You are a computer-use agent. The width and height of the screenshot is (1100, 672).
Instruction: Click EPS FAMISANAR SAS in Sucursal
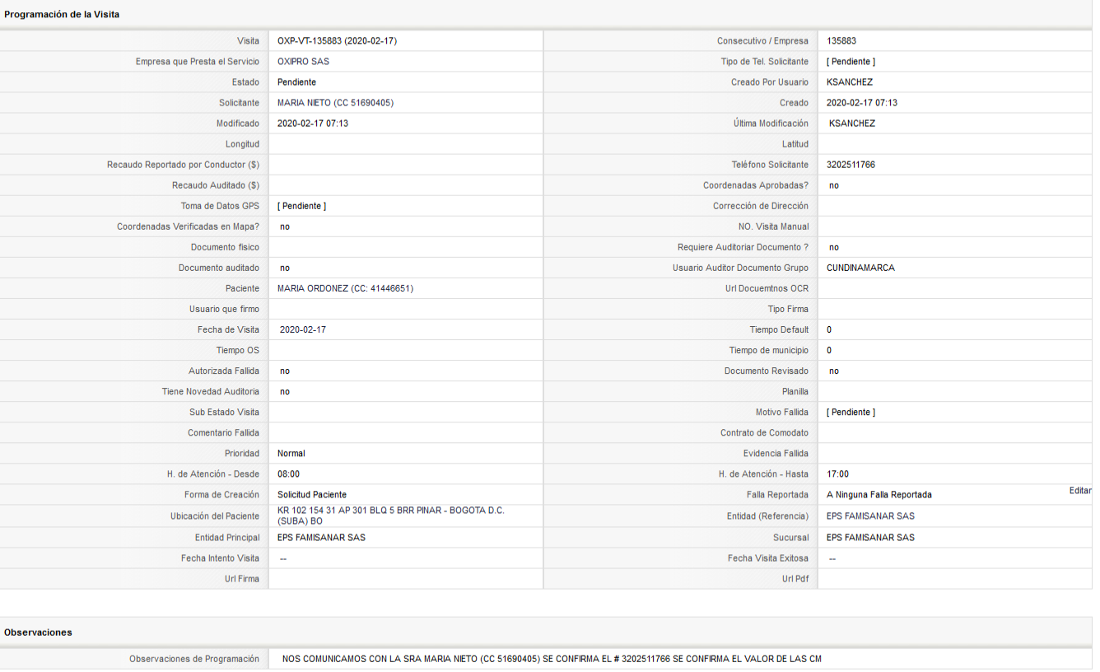(x=870, y=537)
